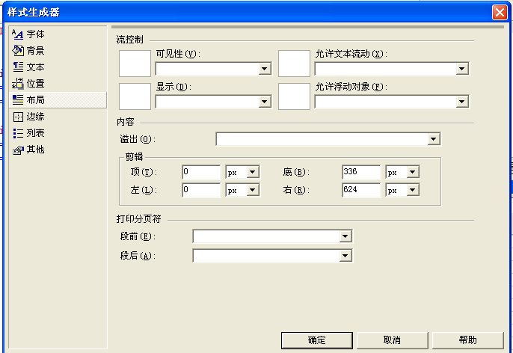Select the 布局 layout icon
Screen dimensions: 513x353
(18, 99)
